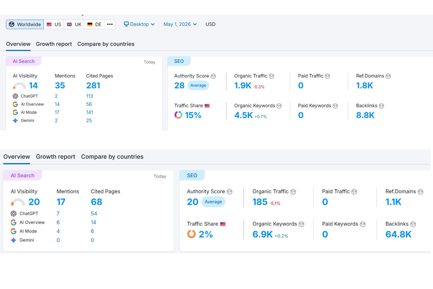
Task: Click US flag next to lower Traffic Share
Action: 223,224
